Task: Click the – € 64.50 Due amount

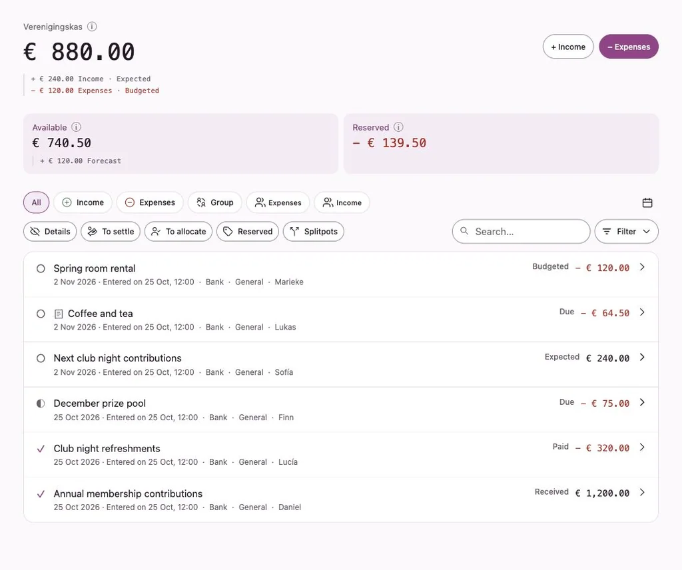Action: pyautogui.click(x=605, y=313)
